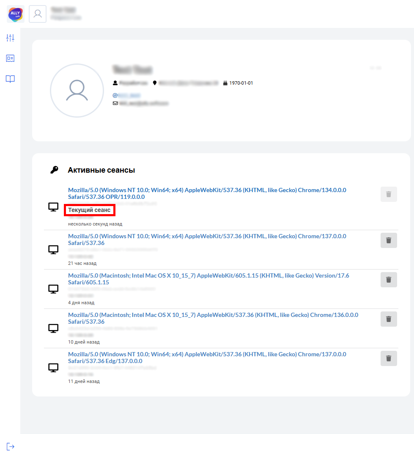
Task: Open the Chrome/134 OPR/119 session link
Action: pyautogui.click(x=207, y=193)
